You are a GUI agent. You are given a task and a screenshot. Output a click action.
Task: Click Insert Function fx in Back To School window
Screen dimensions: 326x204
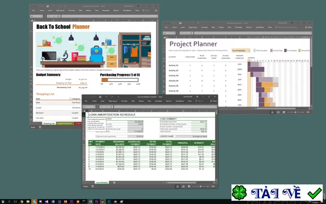(58, 16)
